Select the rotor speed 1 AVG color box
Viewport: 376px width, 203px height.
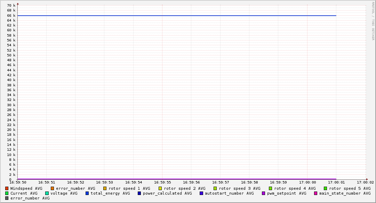105,188
